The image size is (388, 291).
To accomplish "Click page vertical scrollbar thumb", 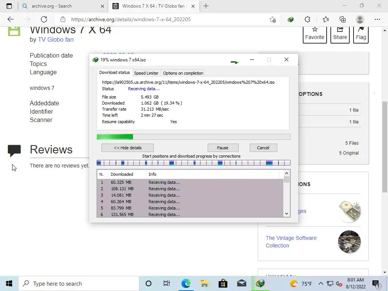I will pos(385,147).
